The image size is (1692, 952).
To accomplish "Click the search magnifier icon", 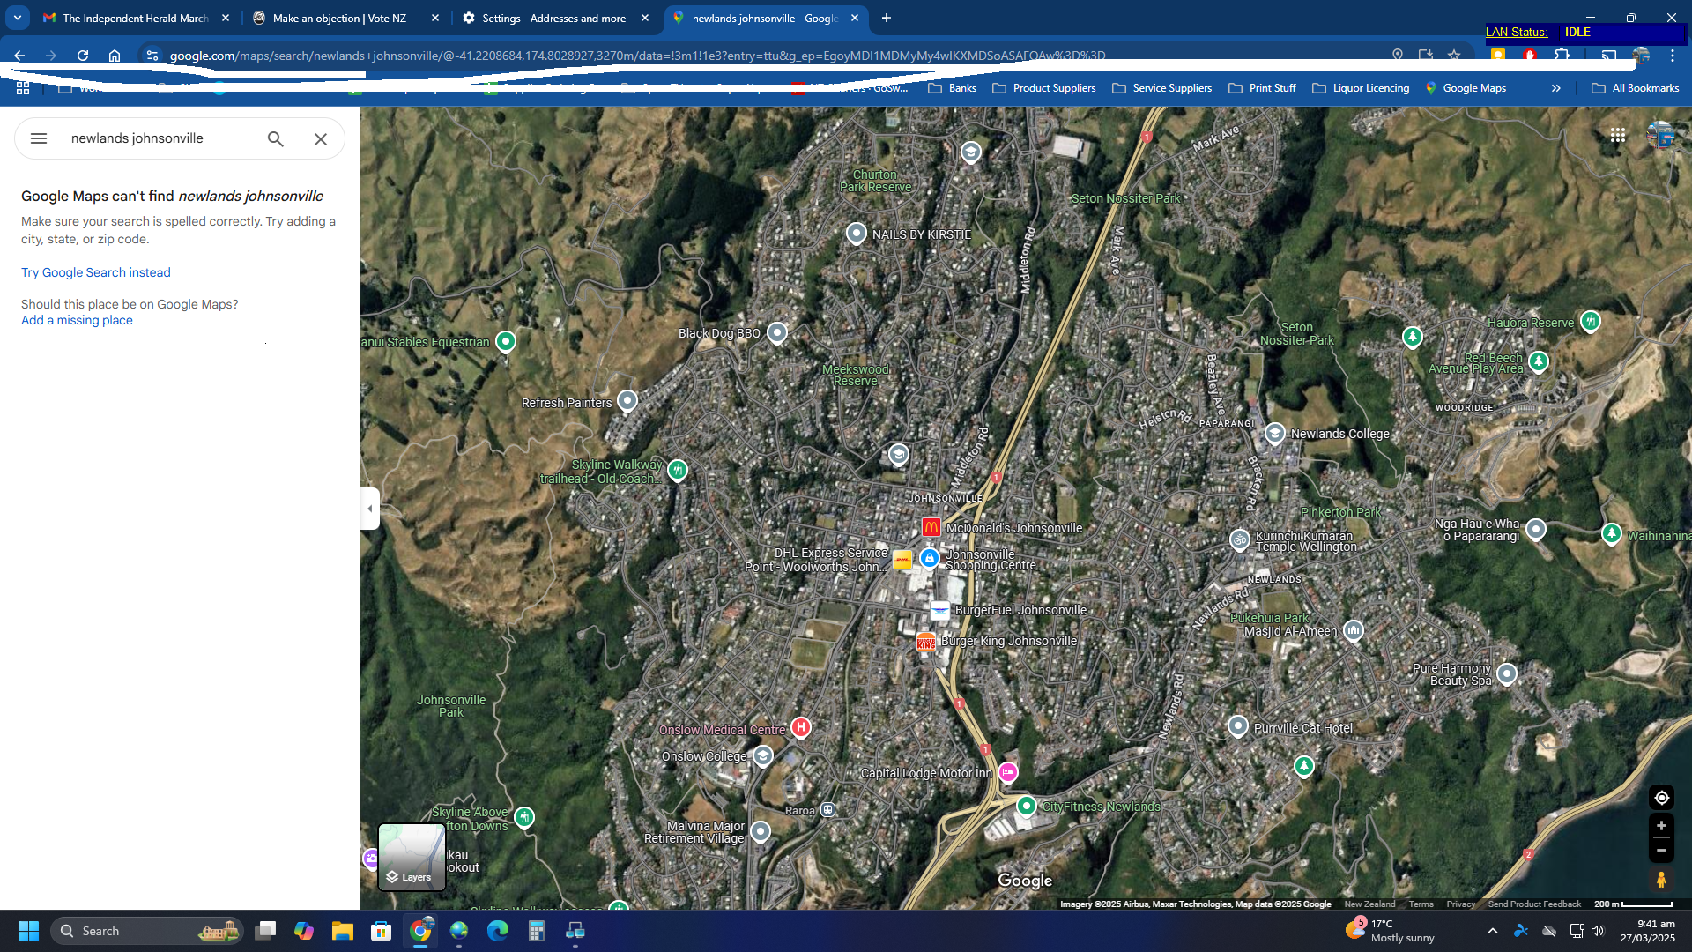I will click(x=276, y=139).
